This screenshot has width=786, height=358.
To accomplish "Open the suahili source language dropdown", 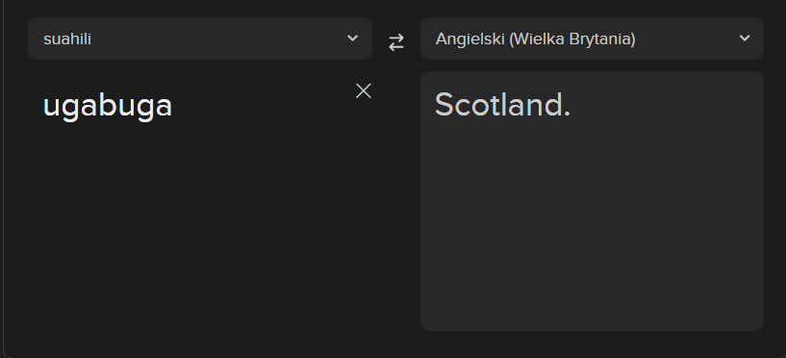I will (200, 38).
